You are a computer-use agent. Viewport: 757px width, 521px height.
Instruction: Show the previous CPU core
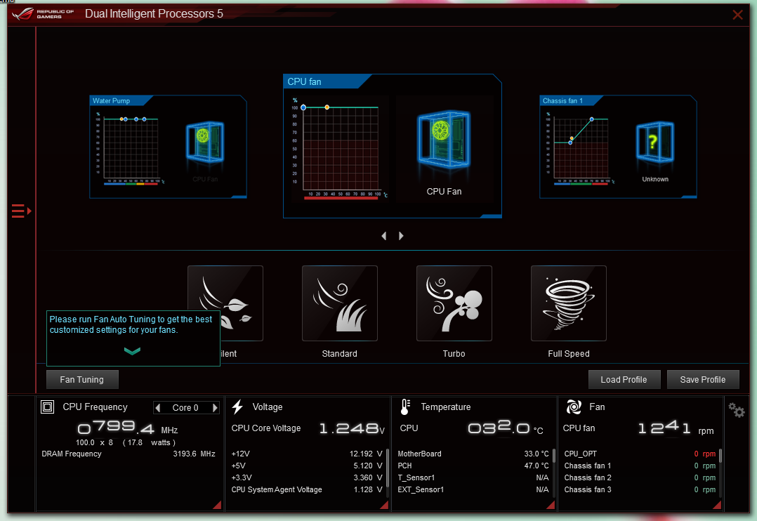pos(157,407)
